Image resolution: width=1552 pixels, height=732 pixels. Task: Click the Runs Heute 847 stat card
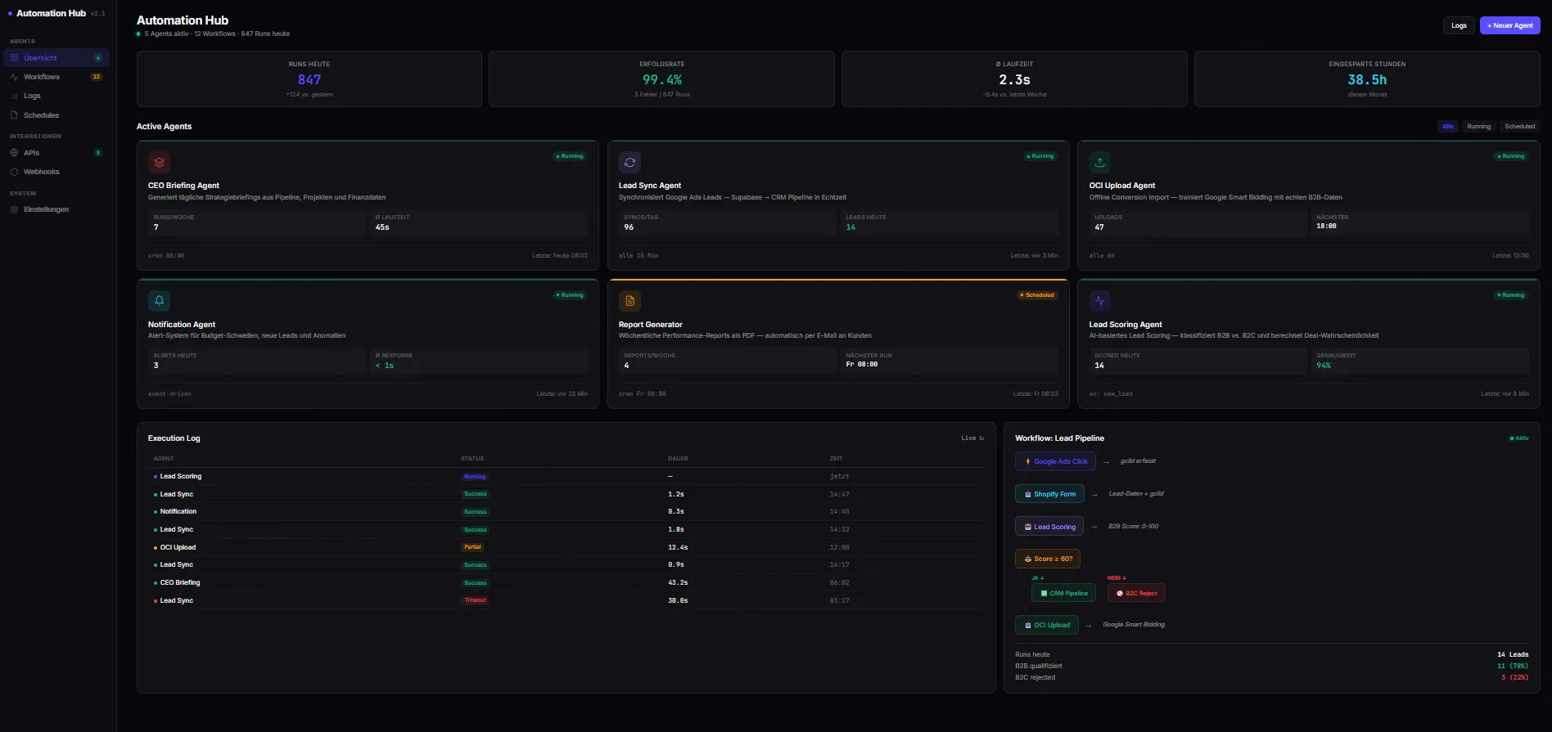309,79
